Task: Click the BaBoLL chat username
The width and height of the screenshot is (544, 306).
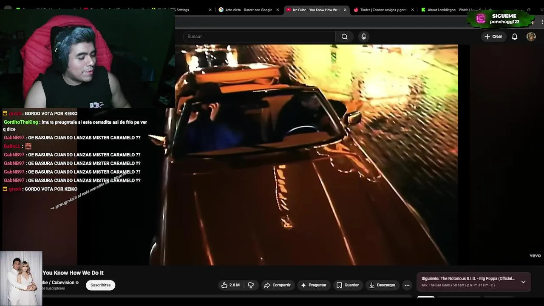Action: coord(12,146)
